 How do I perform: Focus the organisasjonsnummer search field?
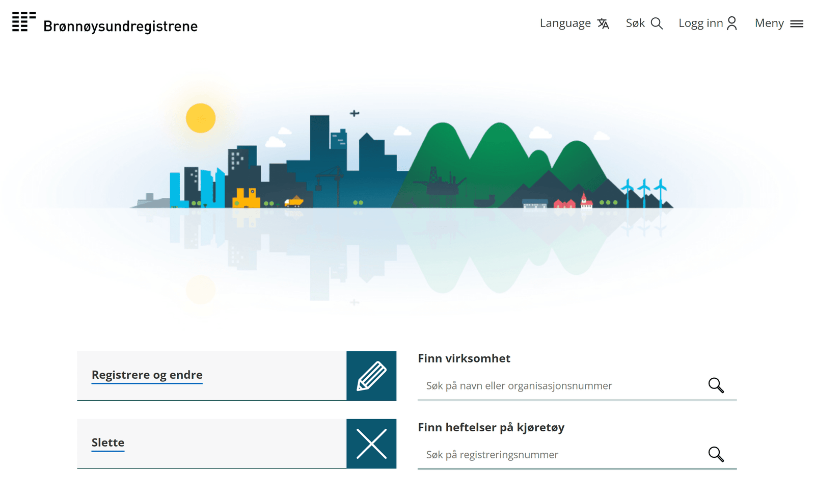(x=560, y=386)
